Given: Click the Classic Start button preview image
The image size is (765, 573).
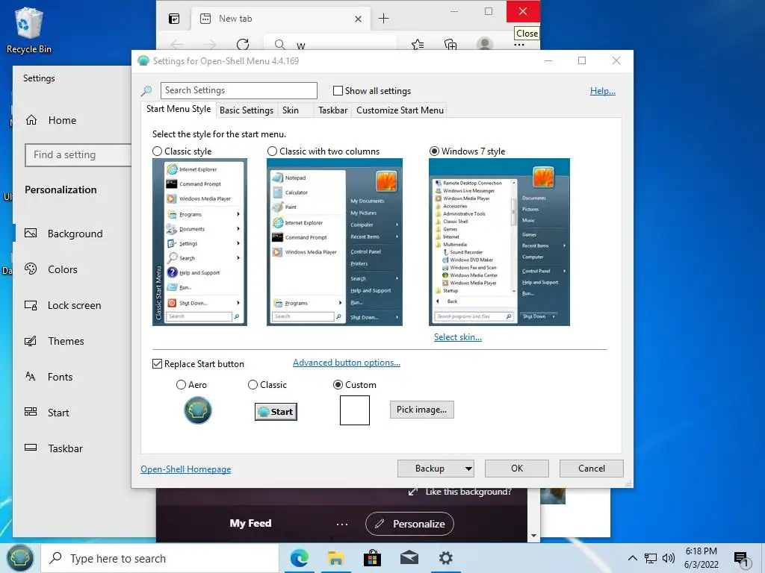Looking at the screenshot, I should click(276, 412).
